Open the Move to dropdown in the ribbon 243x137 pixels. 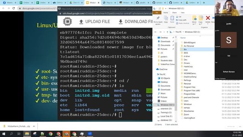pos(194,20)
